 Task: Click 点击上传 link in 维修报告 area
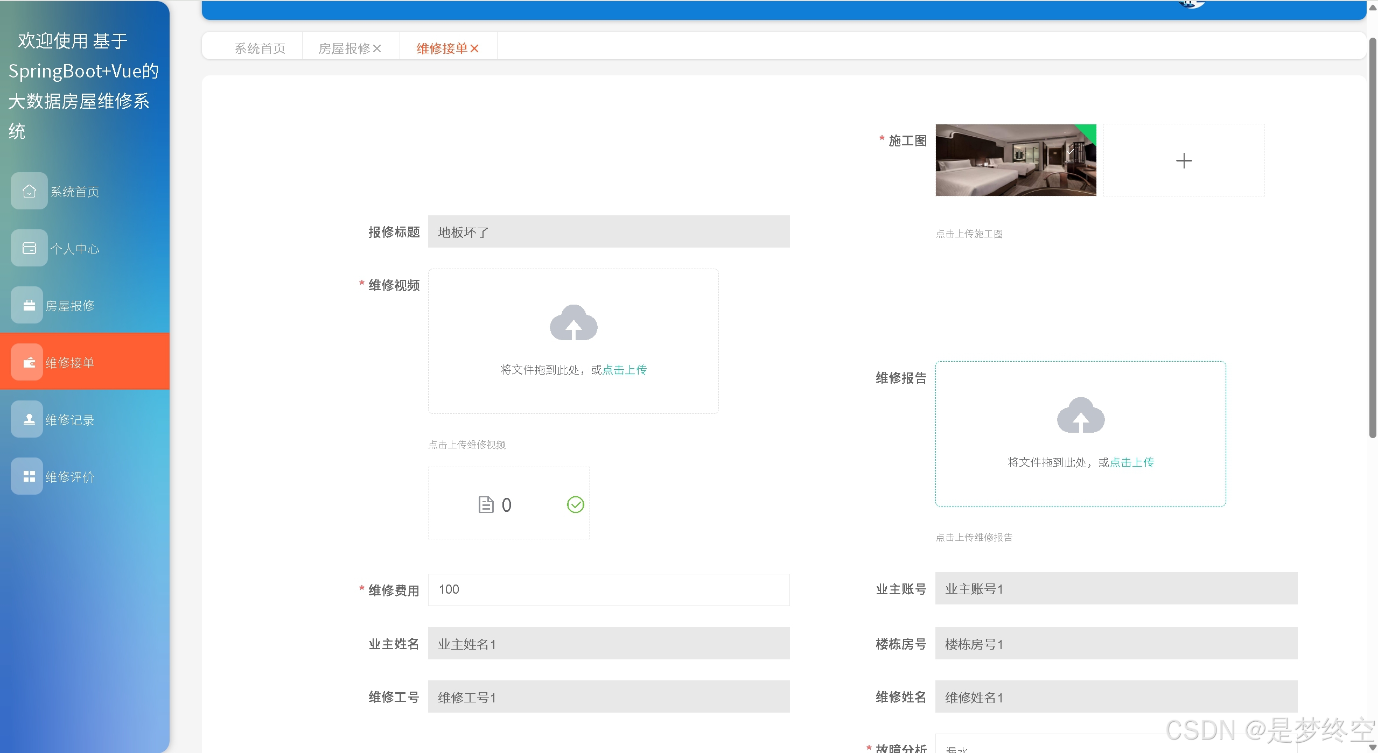pos(1131,462)
